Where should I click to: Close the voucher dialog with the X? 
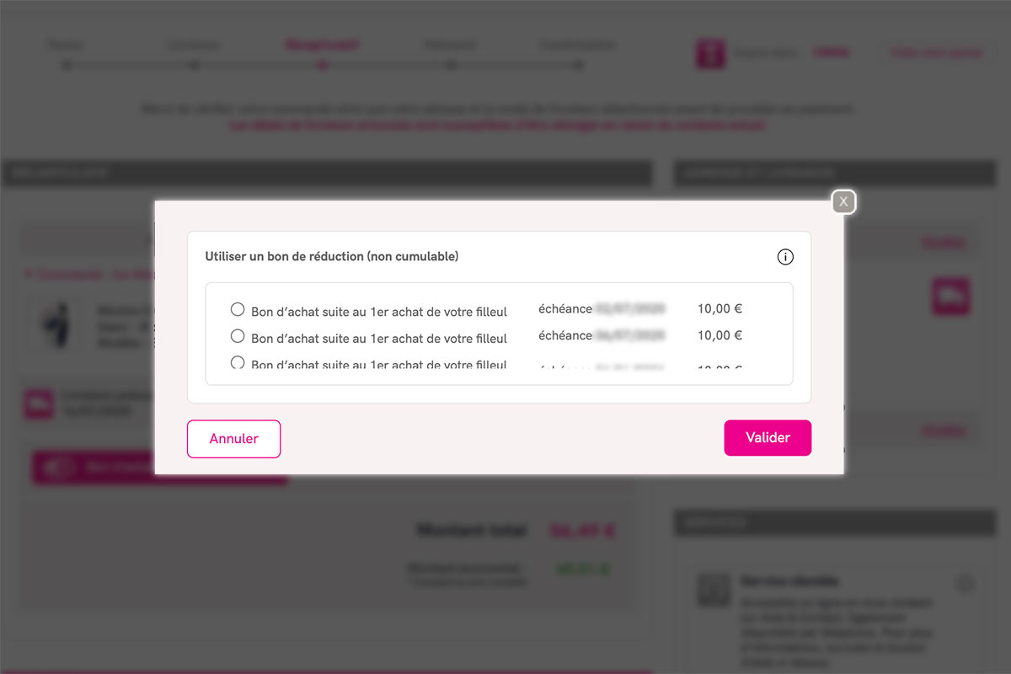pos(843,202)
